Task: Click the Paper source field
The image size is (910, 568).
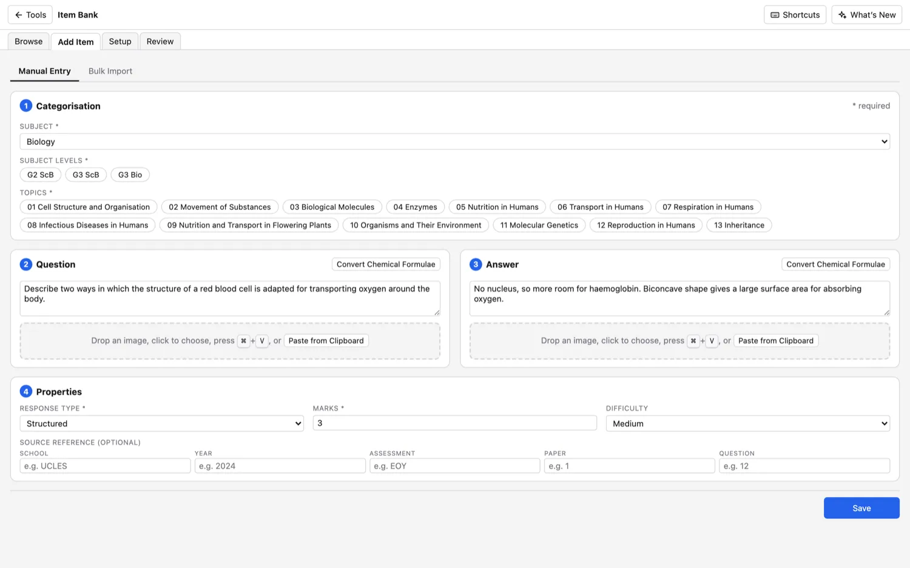Action: coord(630,466)
